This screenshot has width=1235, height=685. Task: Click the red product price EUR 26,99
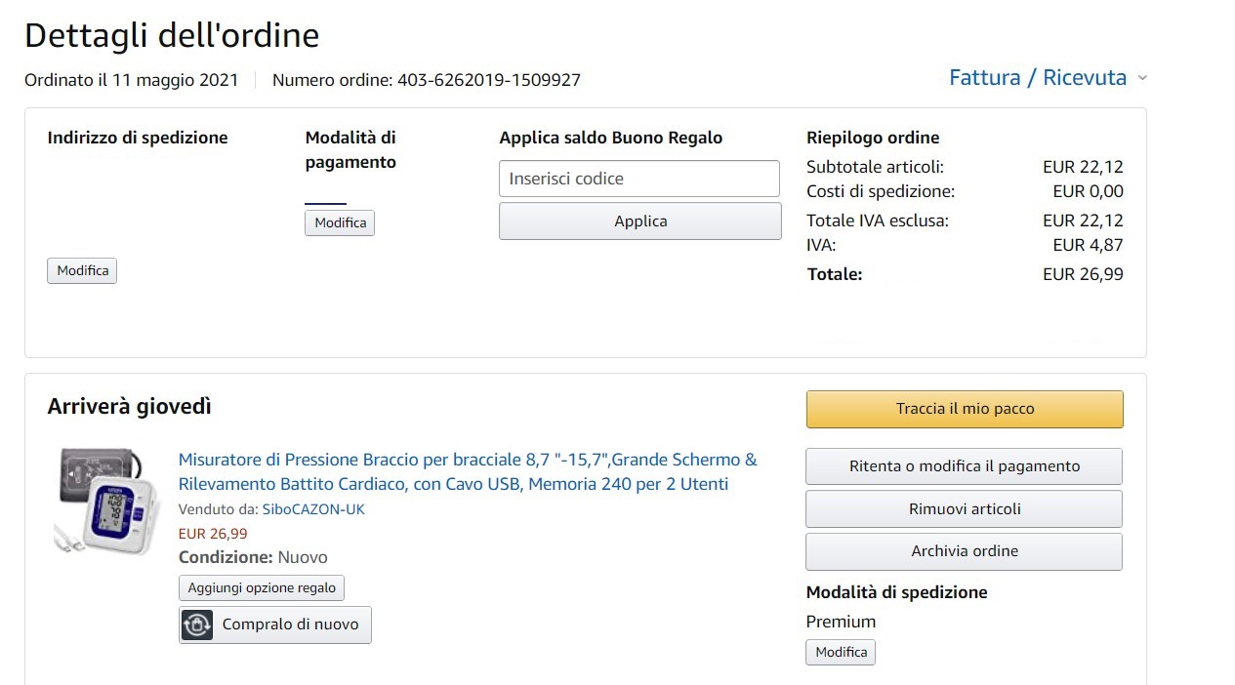(213, 534)
